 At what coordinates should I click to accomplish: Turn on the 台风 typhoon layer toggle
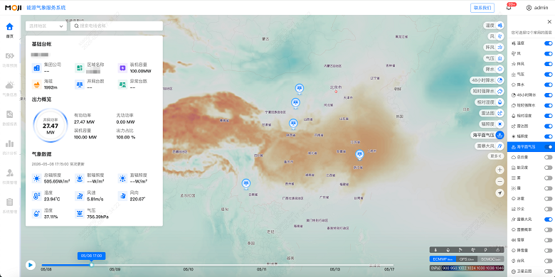(x=549, y=261)
